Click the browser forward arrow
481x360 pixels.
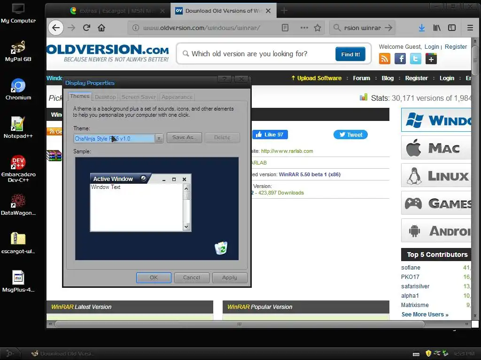click(x=71, y=28)
